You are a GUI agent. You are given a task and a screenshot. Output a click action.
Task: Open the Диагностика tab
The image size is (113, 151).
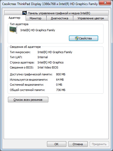point(60,18)
